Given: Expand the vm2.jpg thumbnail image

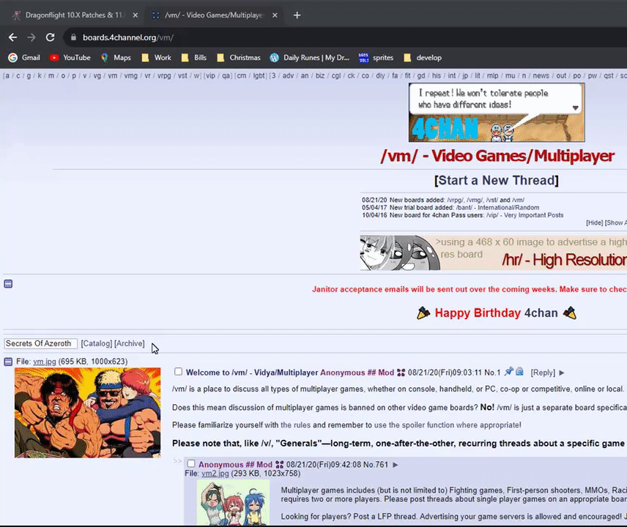Looking at the screenshot, I should (233, 502).
